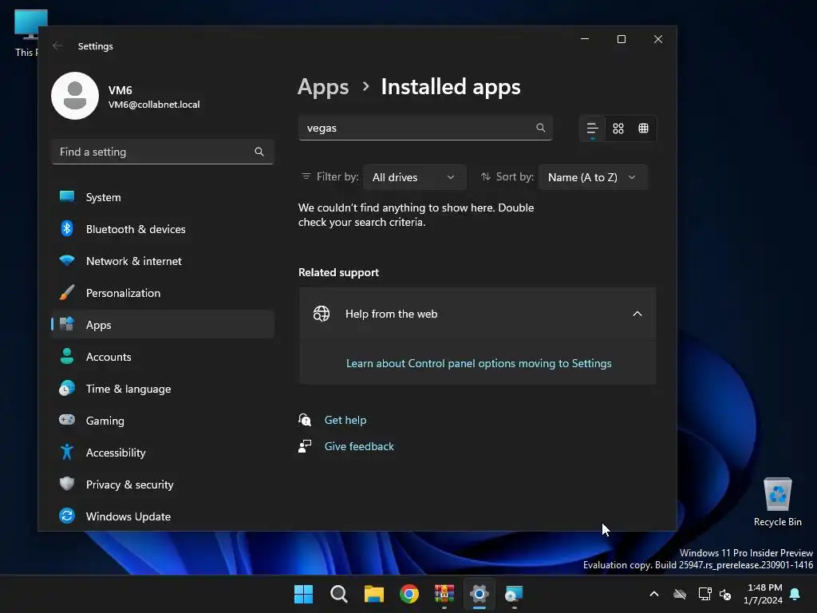817x613 pixels.
Task: Open Gaming settings
Action: click(163, 420)
